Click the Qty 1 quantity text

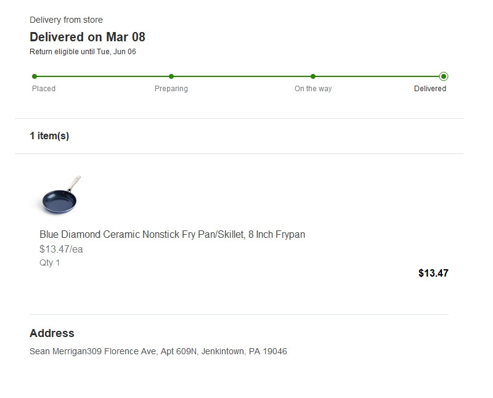point(50,263)
